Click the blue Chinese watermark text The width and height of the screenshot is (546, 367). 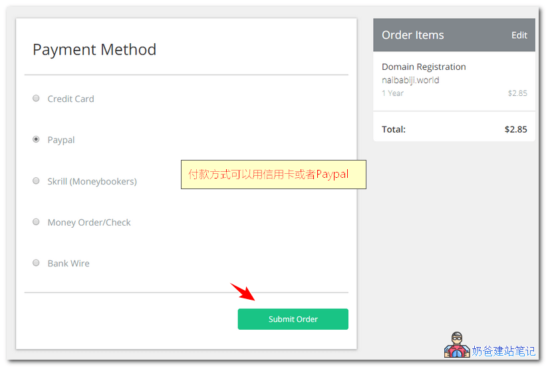click(x=503, y=350)
